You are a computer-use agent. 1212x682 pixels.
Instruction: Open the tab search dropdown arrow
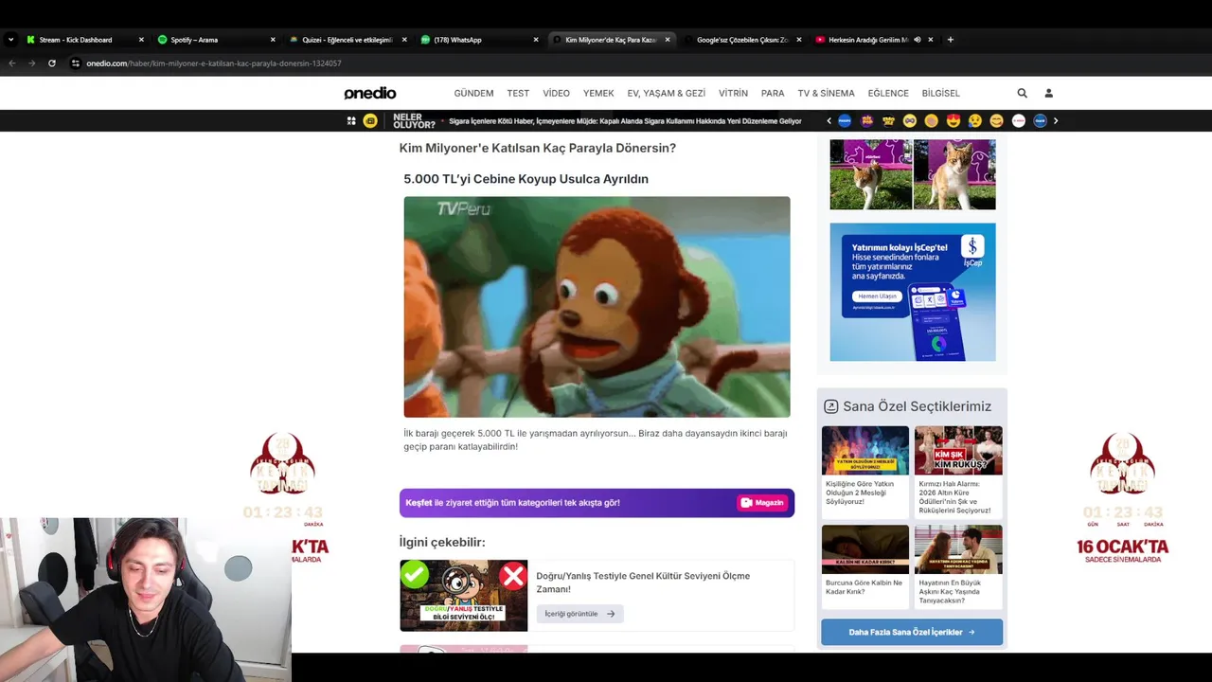[x=10, y=40]
